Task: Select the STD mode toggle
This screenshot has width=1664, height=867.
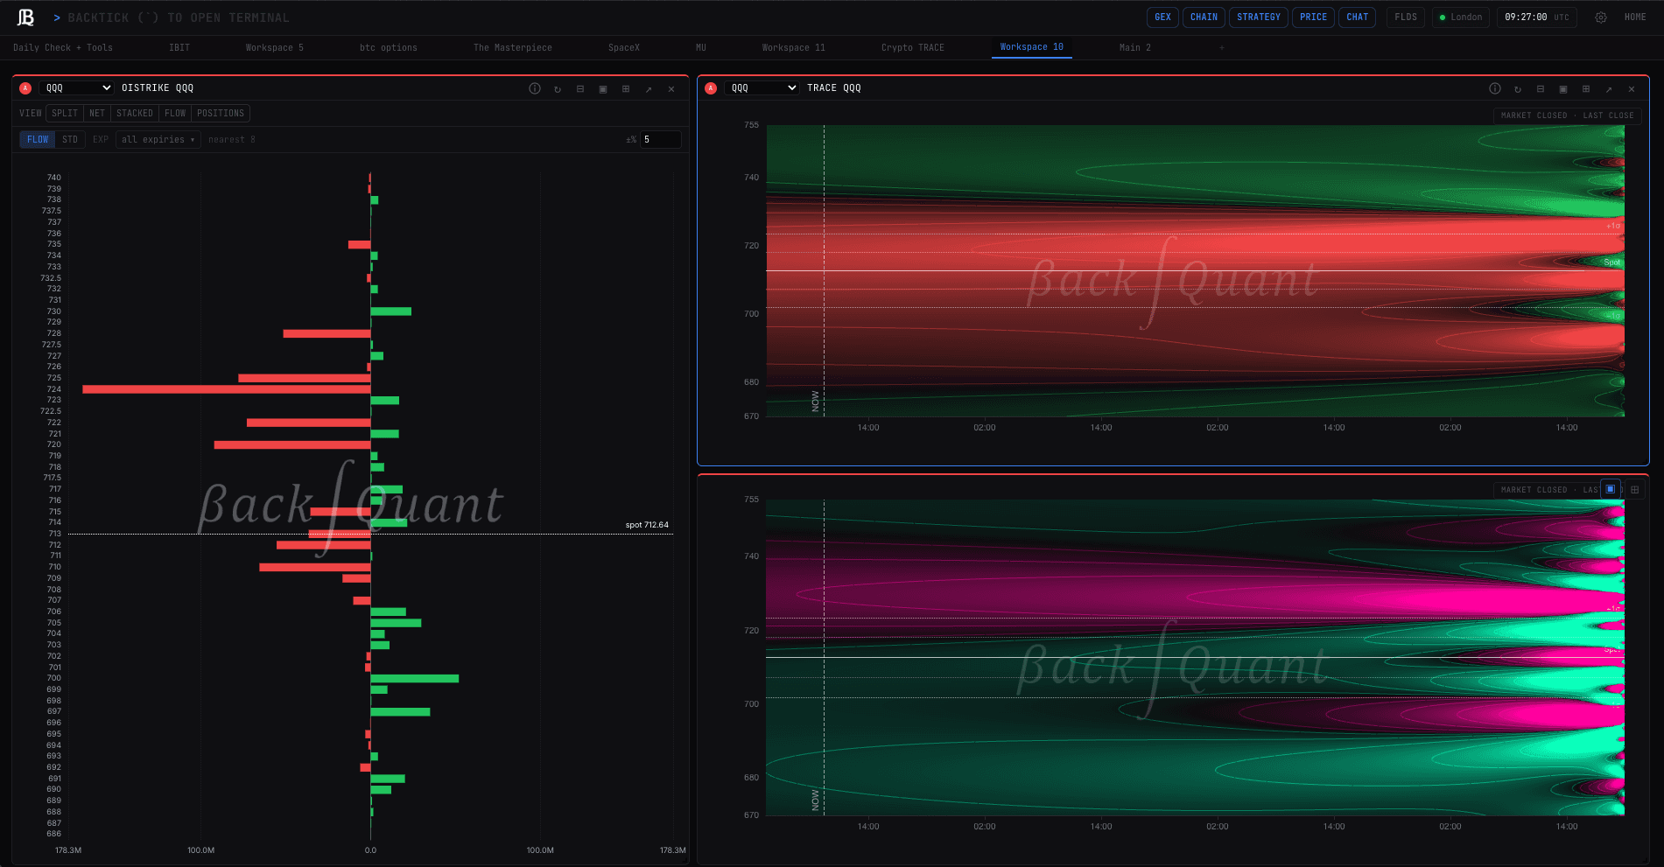Action: [70, 140]
